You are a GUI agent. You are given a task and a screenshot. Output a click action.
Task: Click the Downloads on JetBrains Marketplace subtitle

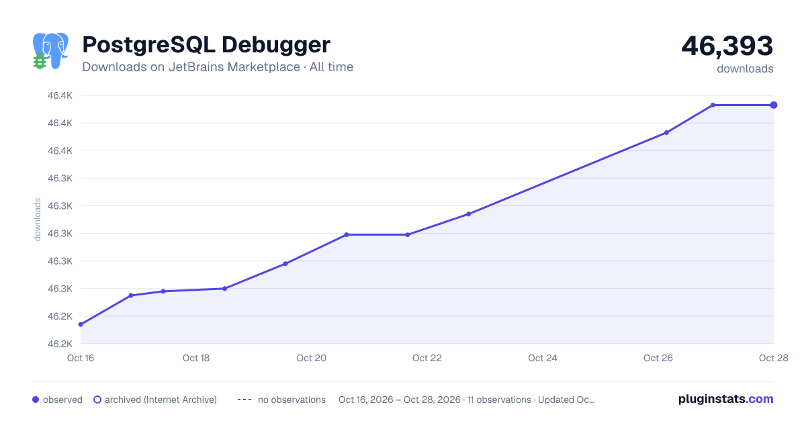point(218,67)
